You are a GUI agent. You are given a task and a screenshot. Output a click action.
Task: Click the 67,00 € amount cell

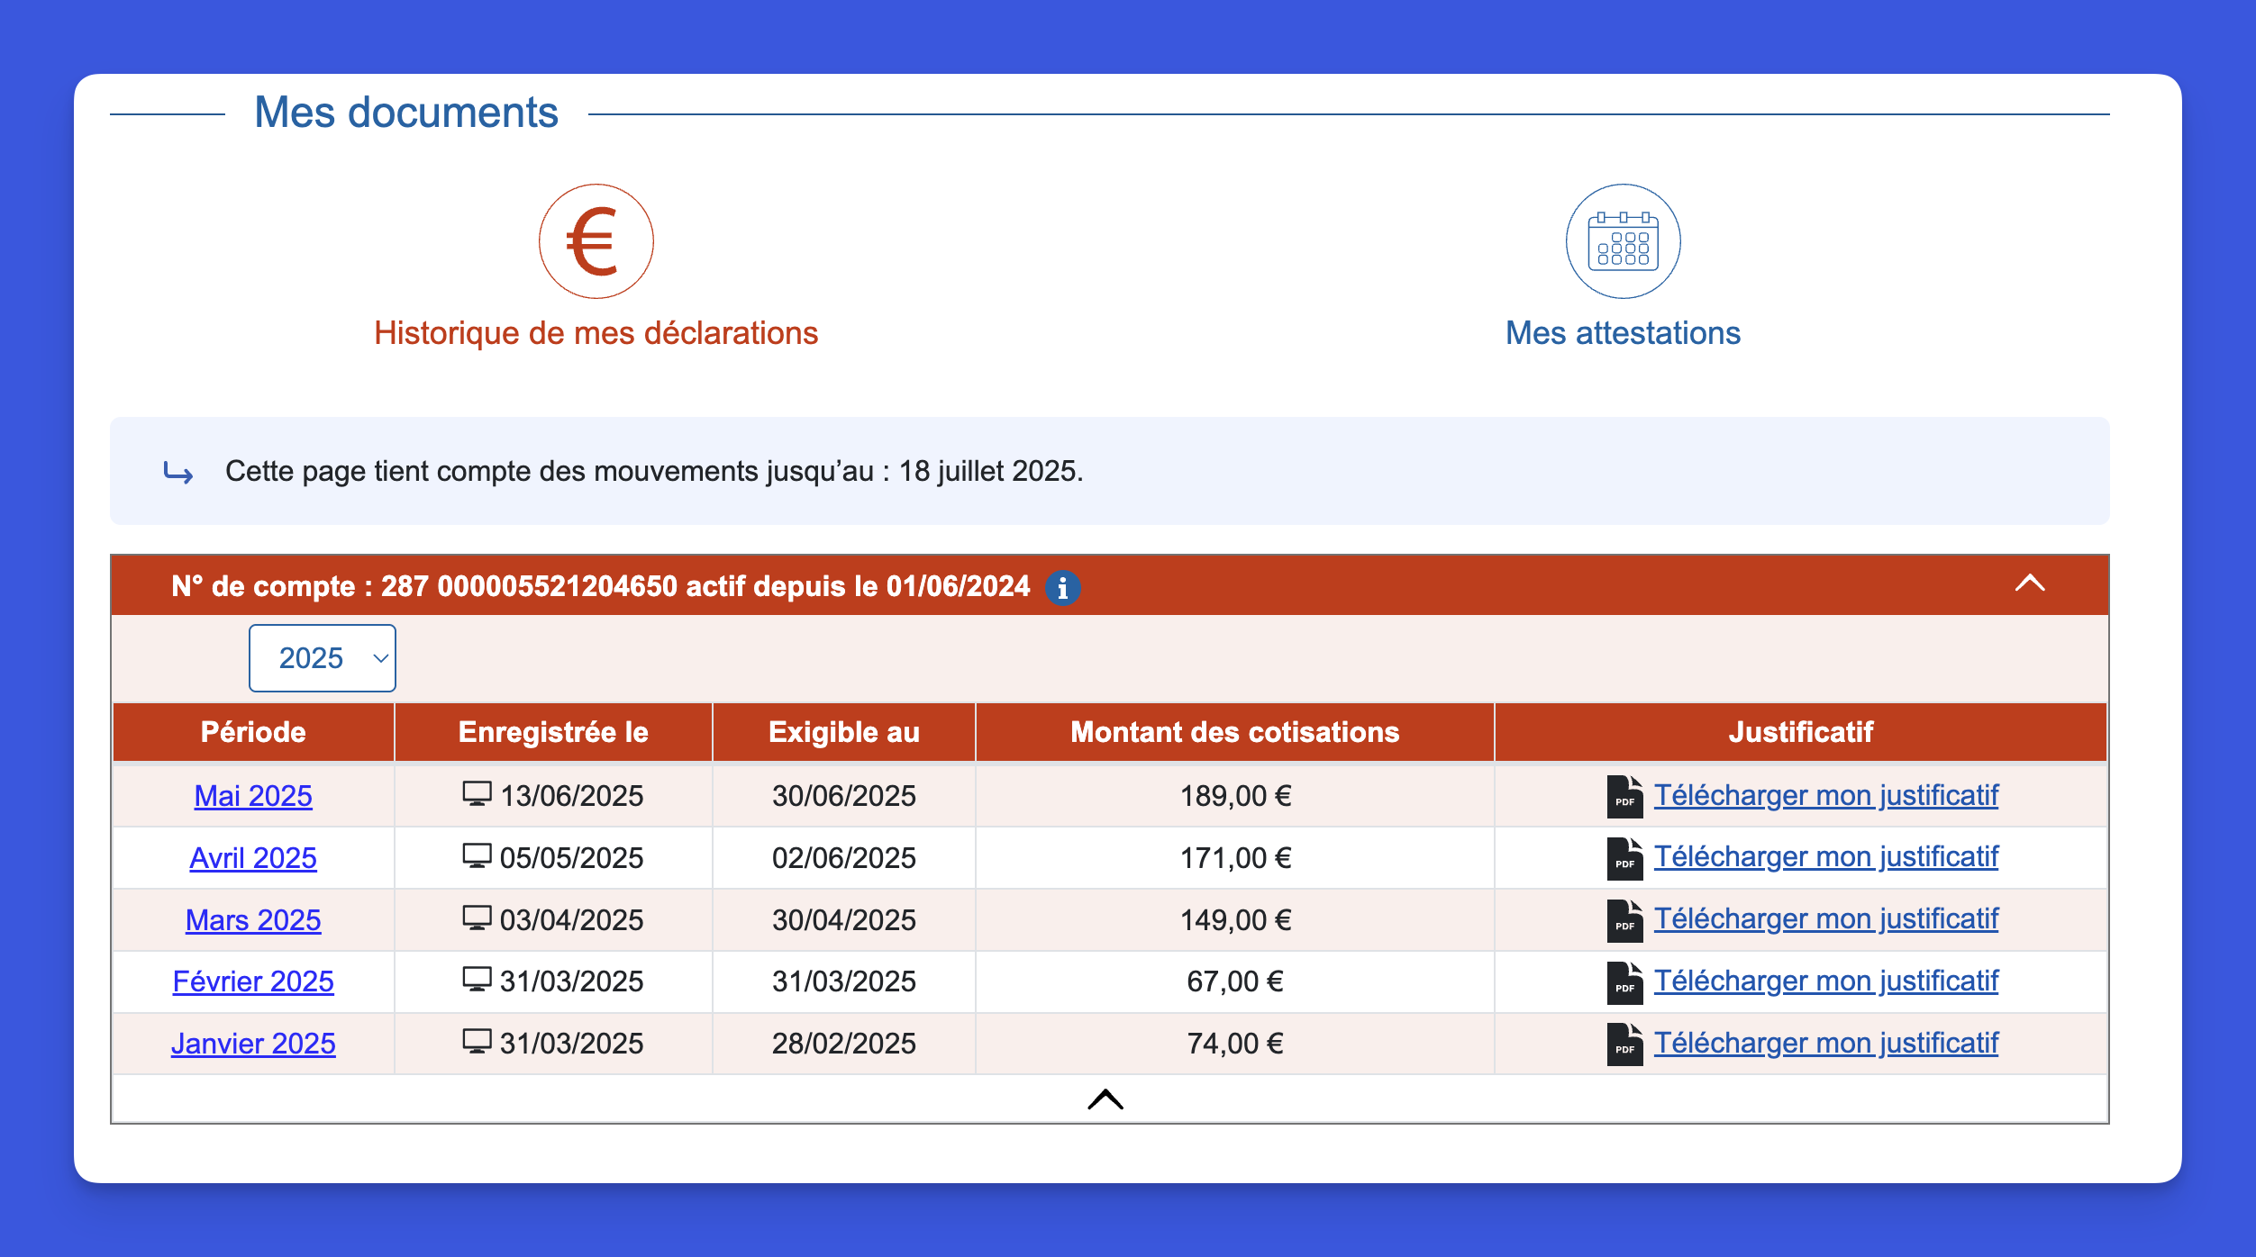1235,981
